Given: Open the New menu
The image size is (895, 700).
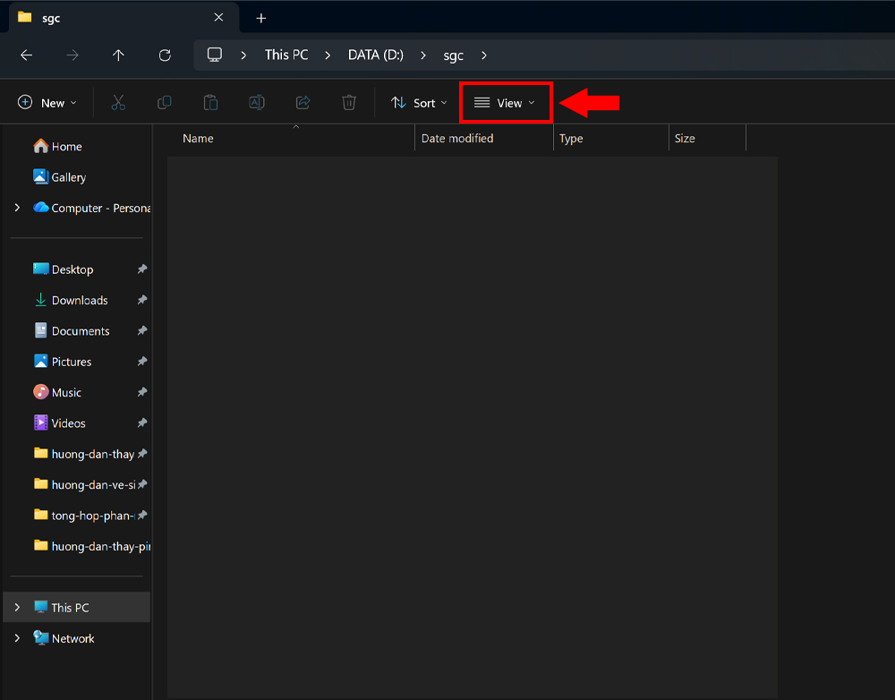Looking at the screenshot, I should 47,102.
